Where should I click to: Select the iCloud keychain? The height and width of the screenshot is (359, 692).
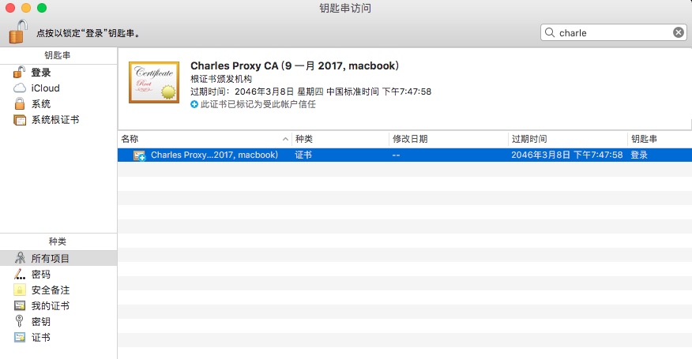tap(44, 88)
